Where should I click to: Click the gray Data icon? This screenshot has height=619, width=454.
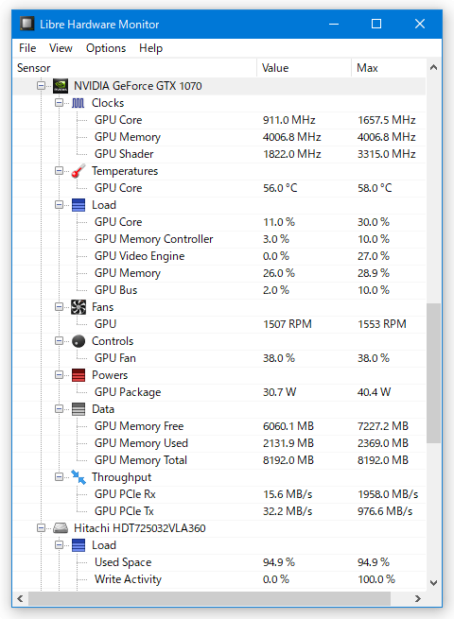click(x=79, y=409)
